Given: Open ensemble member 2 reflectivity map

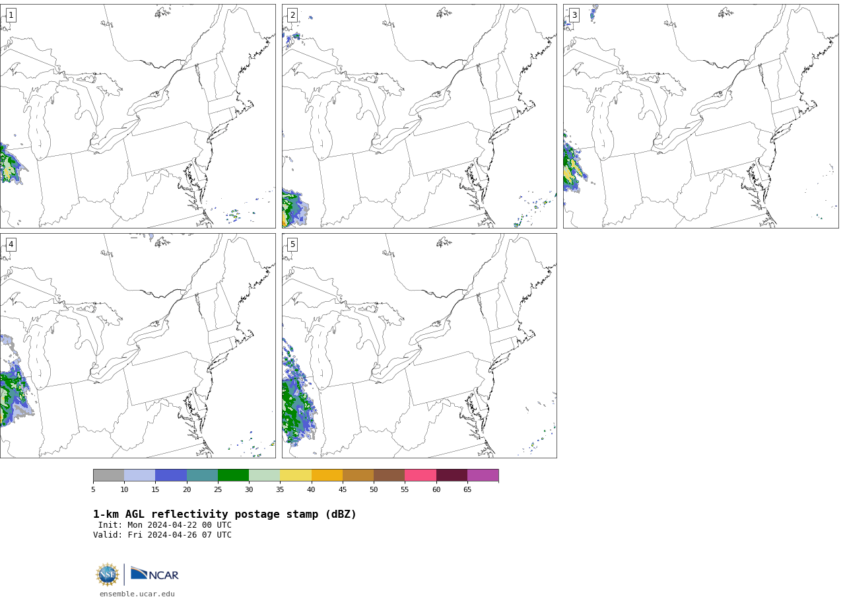Looking at the screenshot, I should click(x=419, y=116).
